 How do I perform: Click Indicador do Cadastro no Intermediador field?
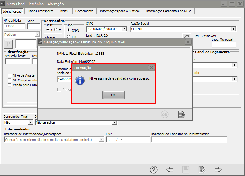189,140
